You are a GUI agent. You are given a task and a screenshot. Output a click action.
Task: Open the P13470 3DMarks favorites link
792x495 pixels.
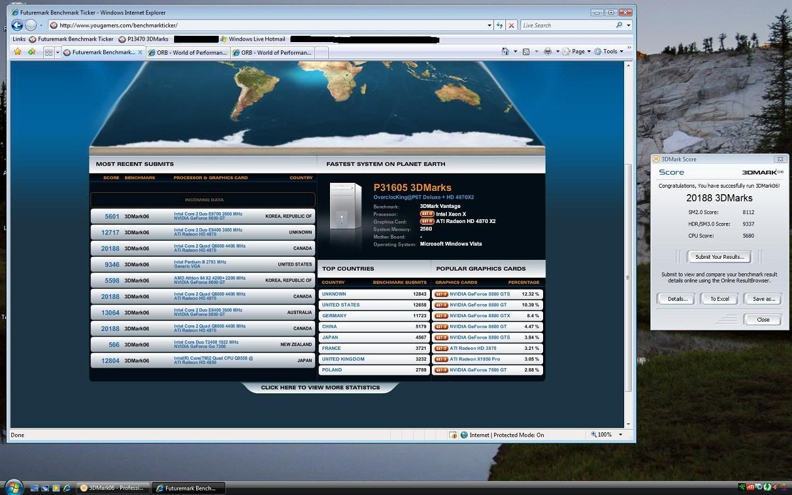click(x=143, y=39)
